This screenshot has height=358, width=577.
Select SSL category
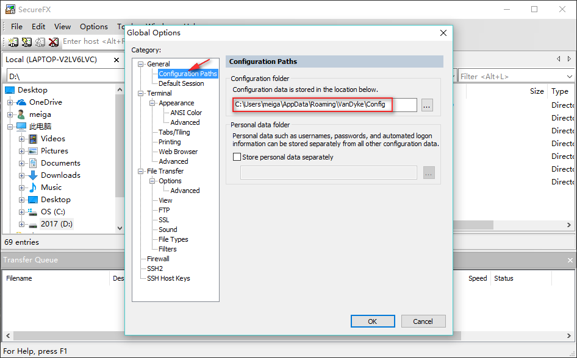(163, 220)
